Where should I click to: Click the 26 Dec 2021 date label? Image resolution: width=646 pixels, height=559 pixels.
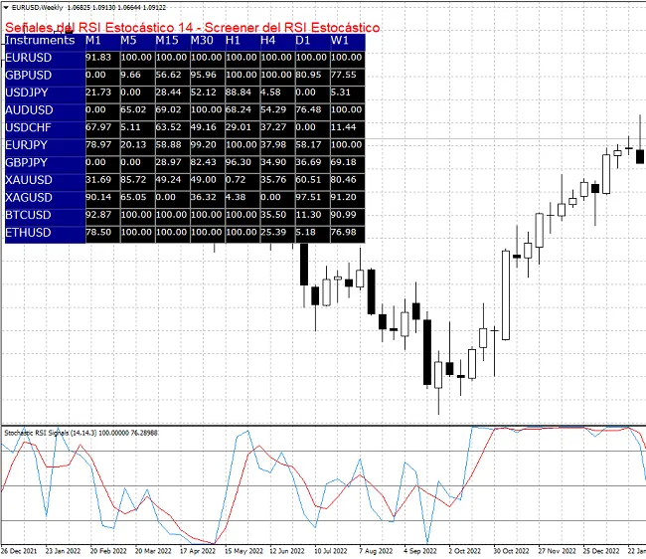coord(19,551)
